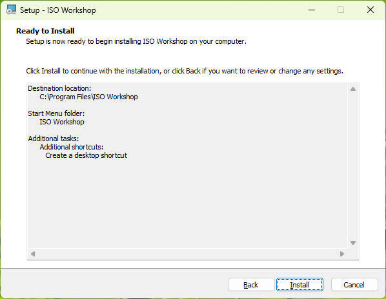Go back using the Back button
Viewport: 386px width, 299px height.
pyautogui.click(x=251, y=285)
